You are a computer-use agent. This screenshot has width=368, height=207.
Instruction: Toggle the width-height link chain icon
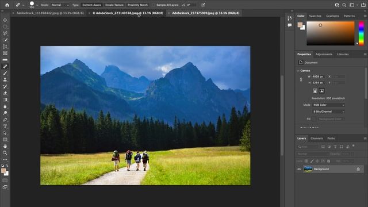(301, 80)
